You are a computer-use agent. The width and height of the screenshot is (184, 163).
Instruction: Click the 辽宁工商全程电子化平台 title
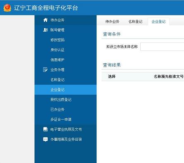coord(46,8)
